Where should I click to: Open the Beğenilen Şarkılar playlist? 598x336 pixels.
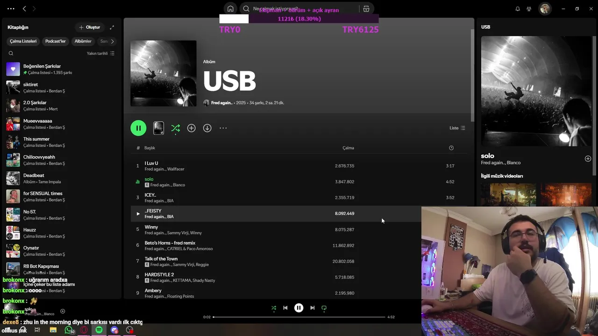[x=61, y=69]
